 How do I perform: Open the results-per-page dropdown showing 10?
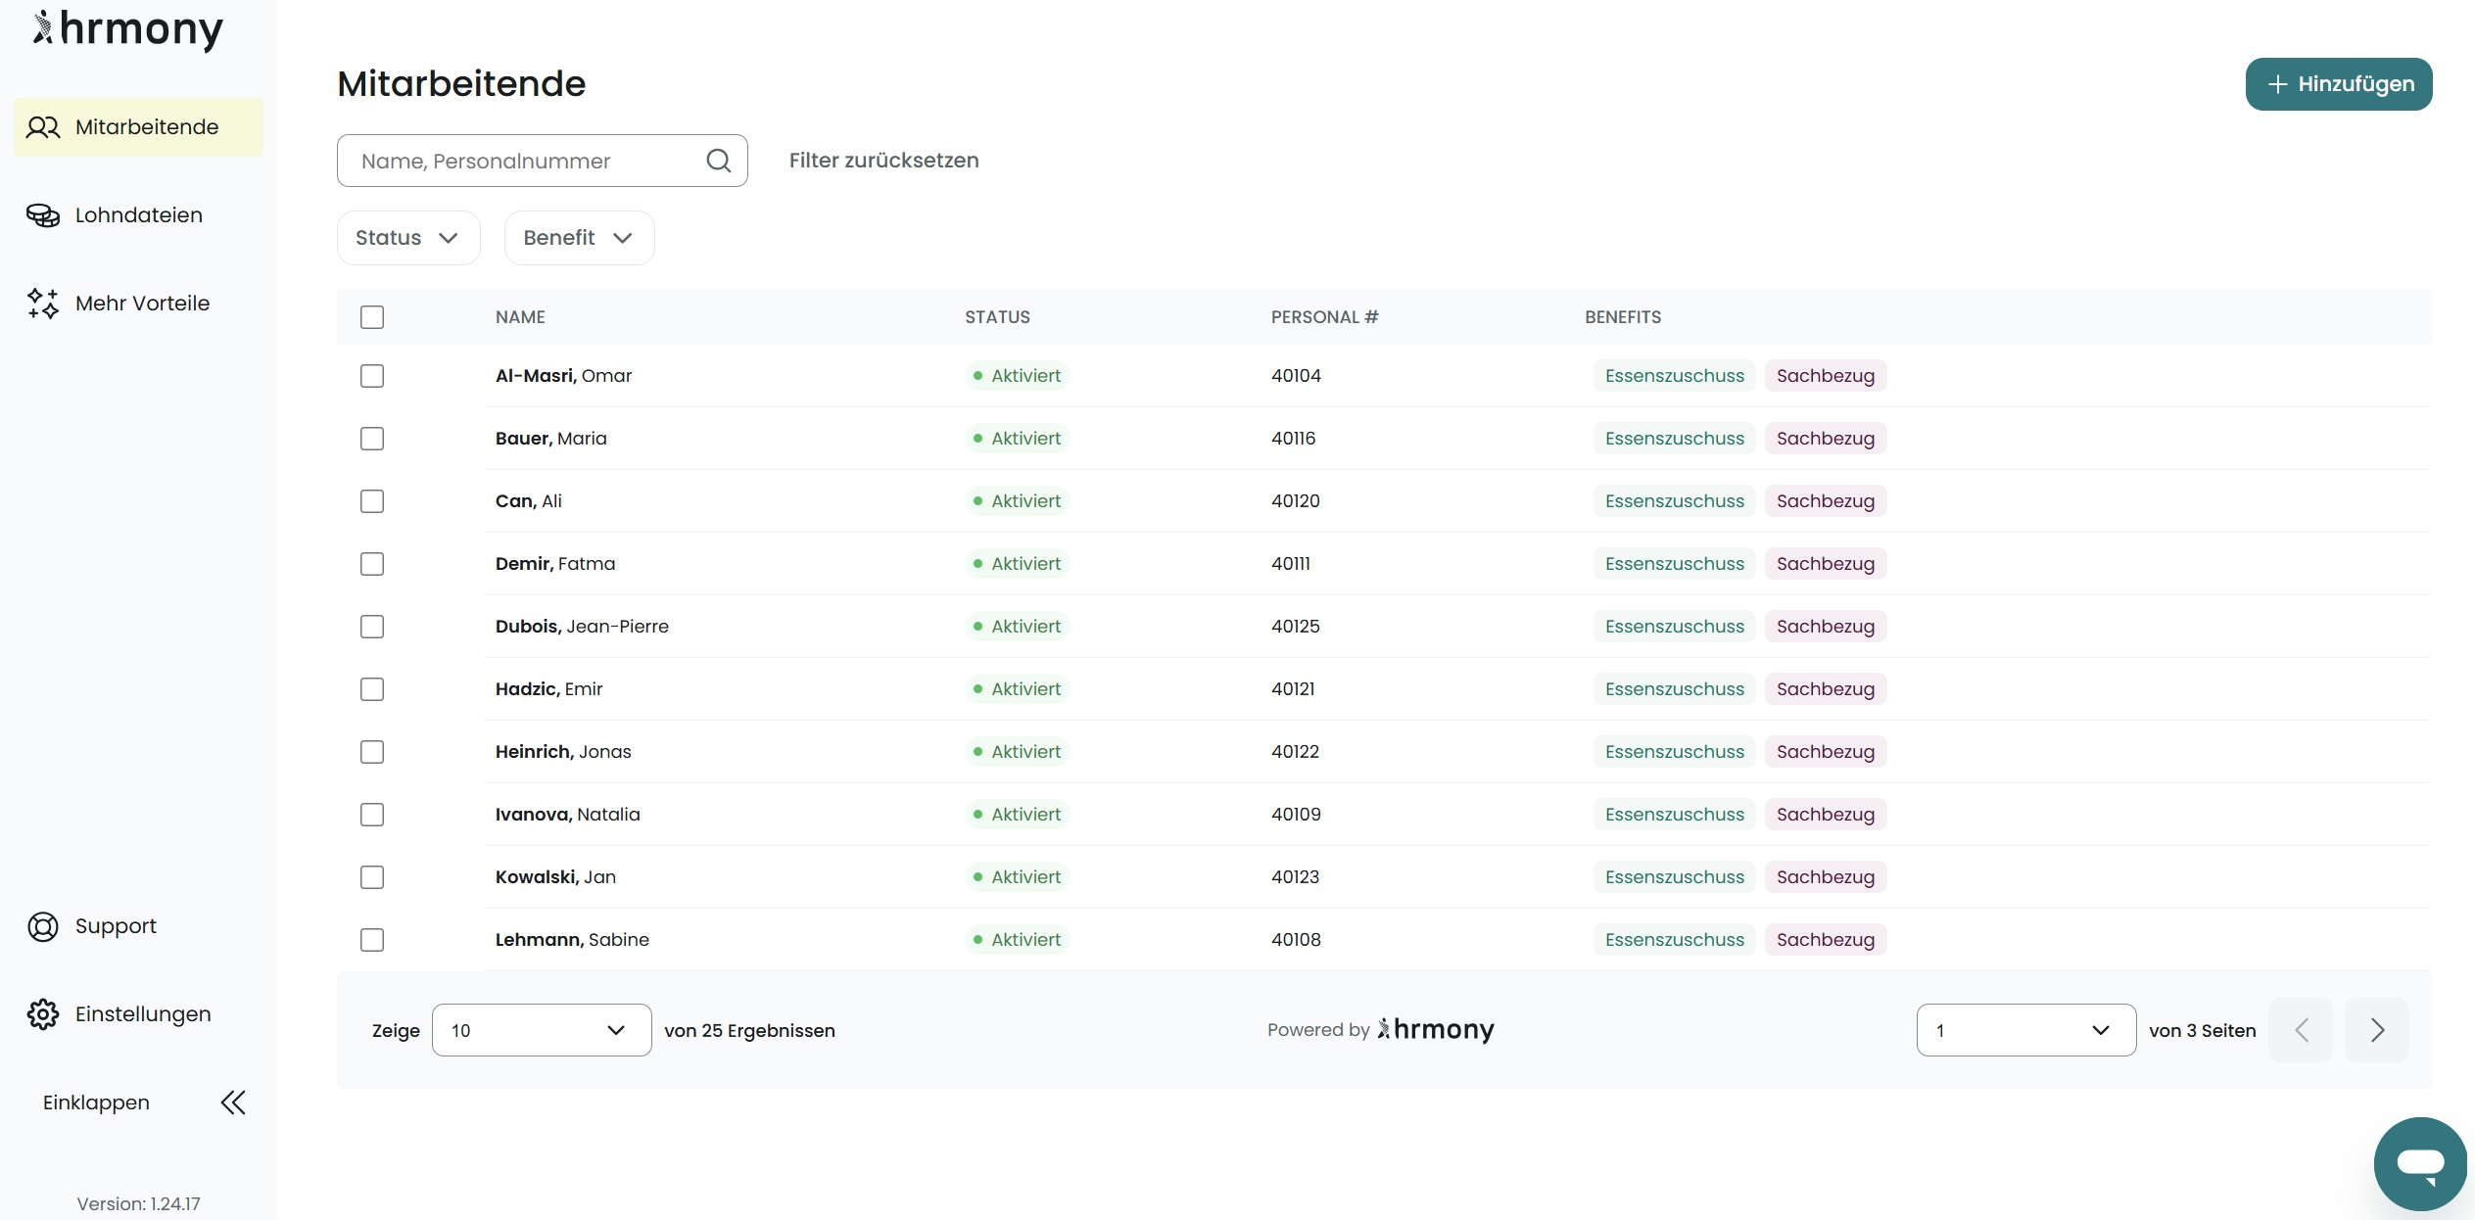pyautogui.click(x=541, y=1030)
